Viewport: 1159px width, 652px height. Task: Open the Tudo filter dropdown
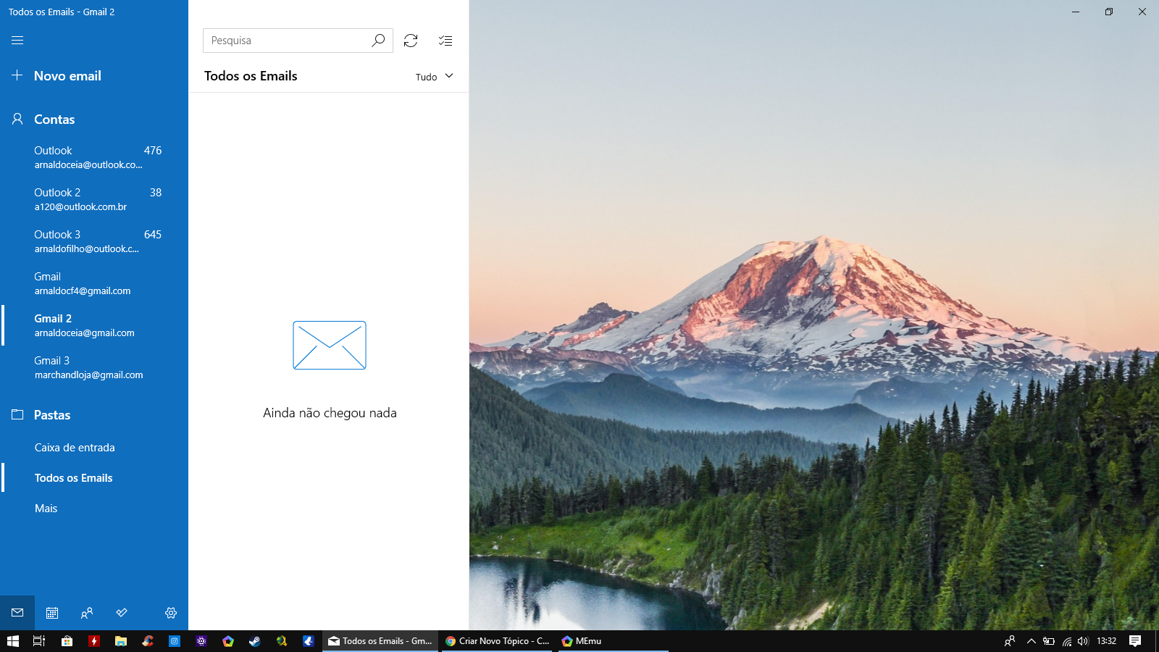434,76
